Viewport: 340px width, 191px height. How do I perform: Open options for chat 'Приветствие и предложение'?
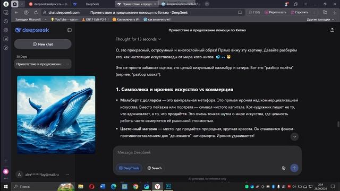(x=67, y=64)
